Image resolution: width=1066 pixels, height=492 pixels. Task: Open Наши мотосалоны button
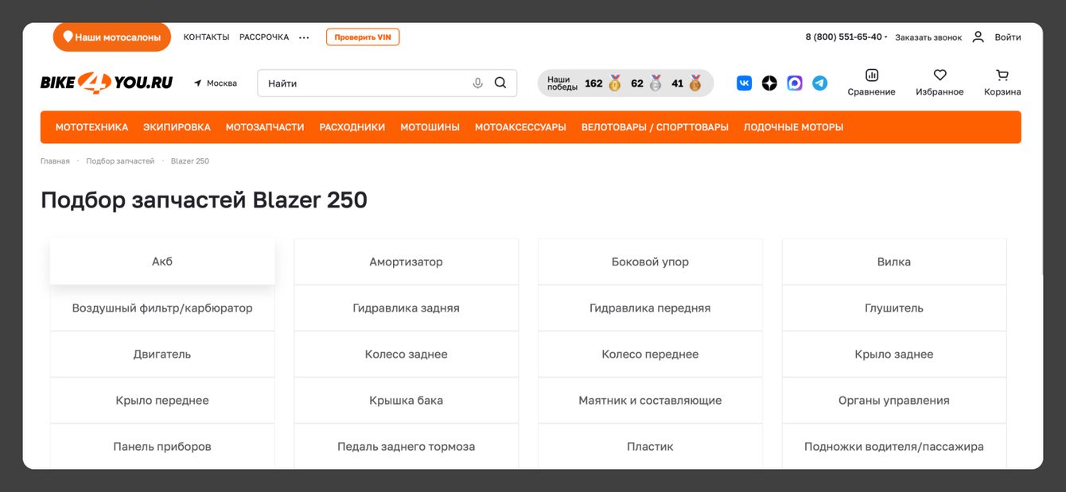coord(112,37)
